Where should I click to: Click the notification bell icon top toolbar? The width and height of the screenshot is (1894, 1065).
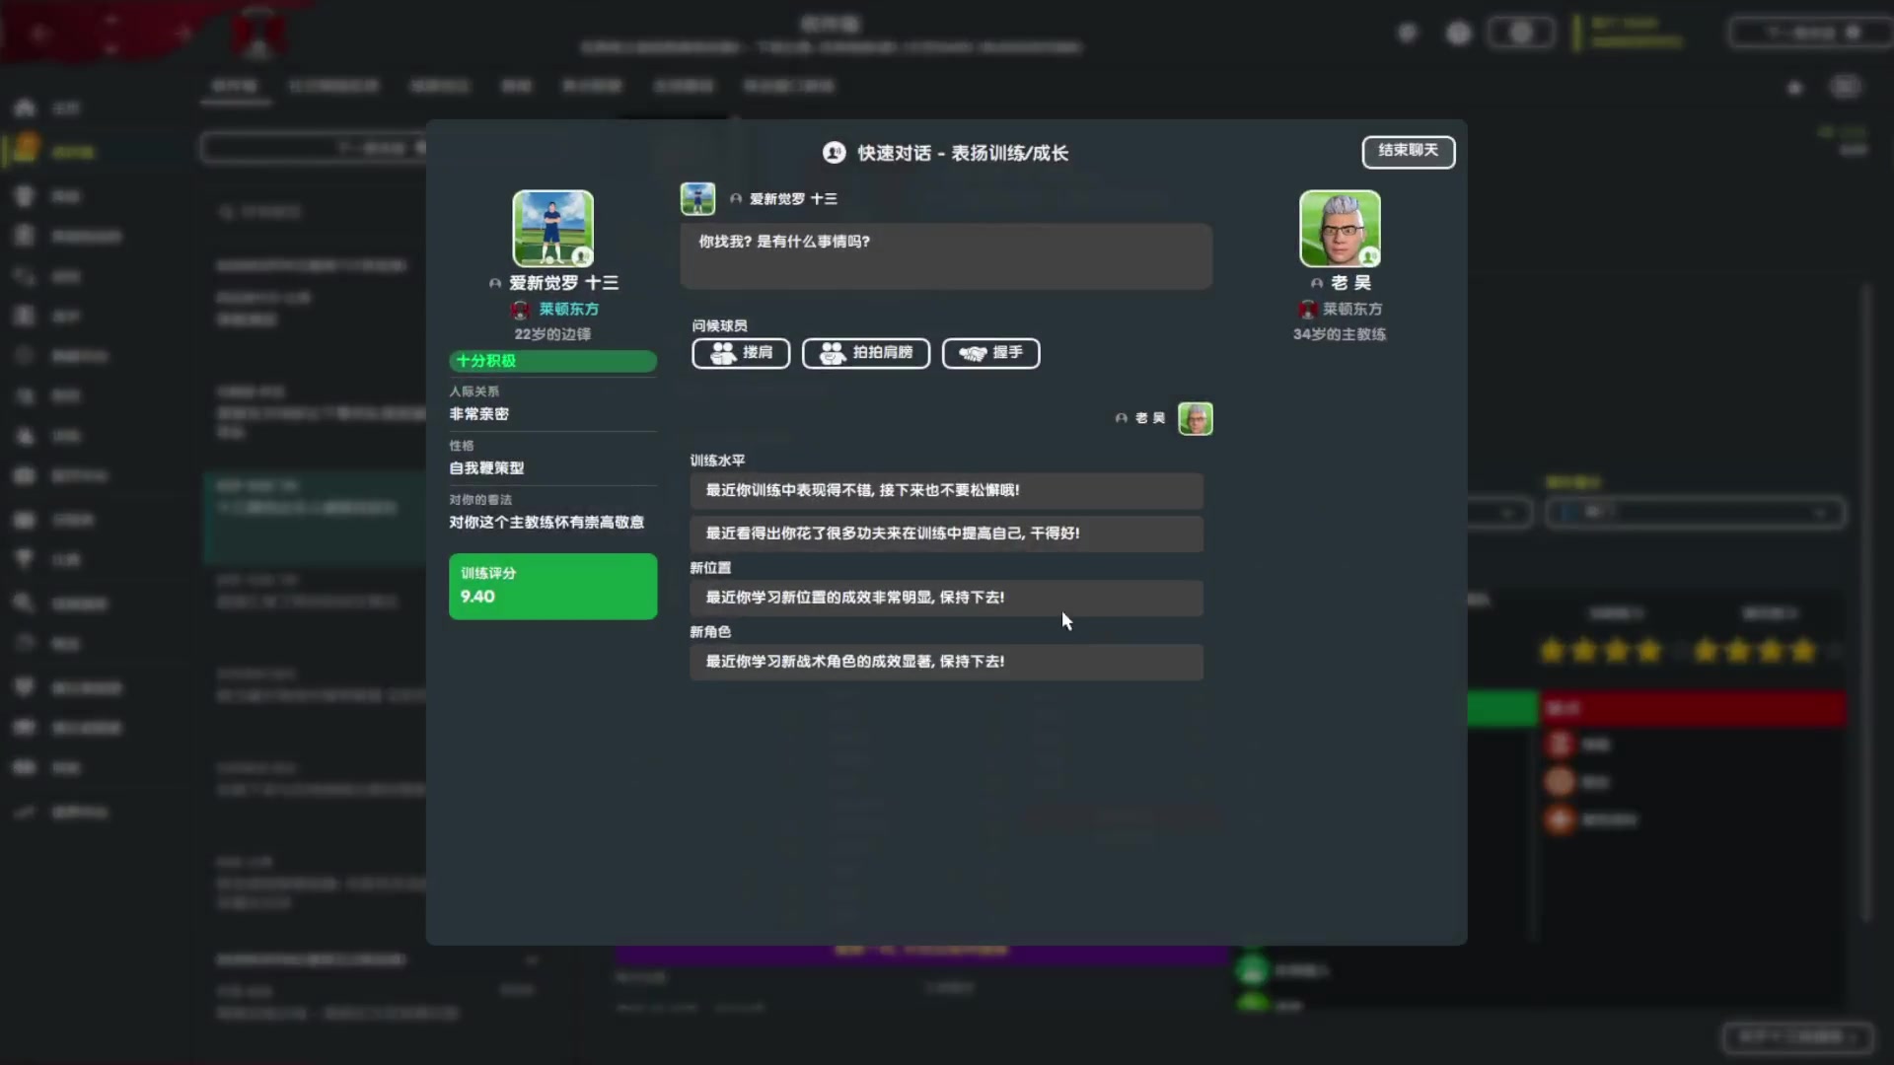click(1405, 33)
